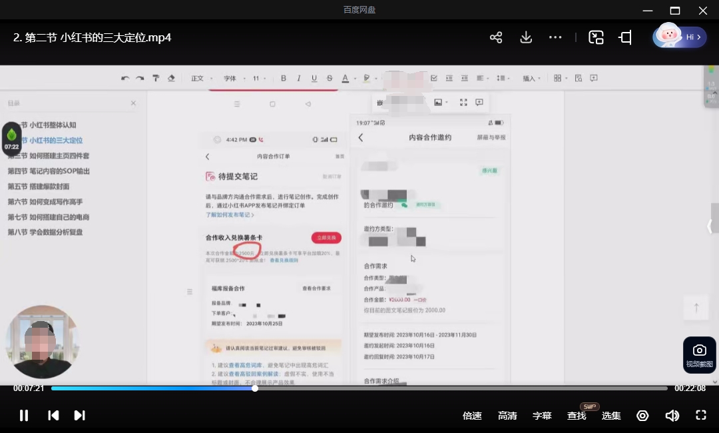
Task: Open the circular player settings icon
Action: [642, 416]
